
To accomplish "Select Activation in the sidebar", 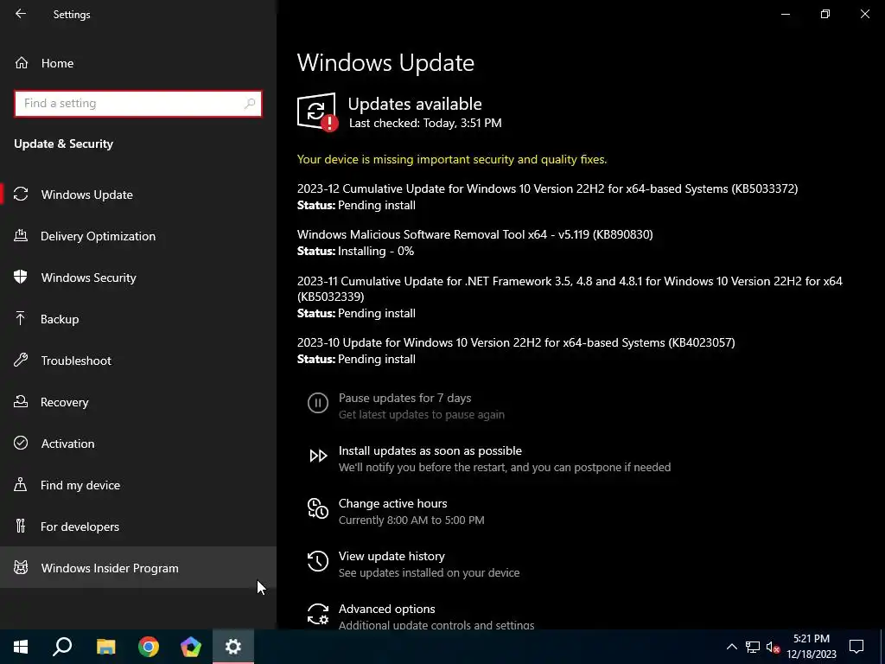I will point(138,444).
